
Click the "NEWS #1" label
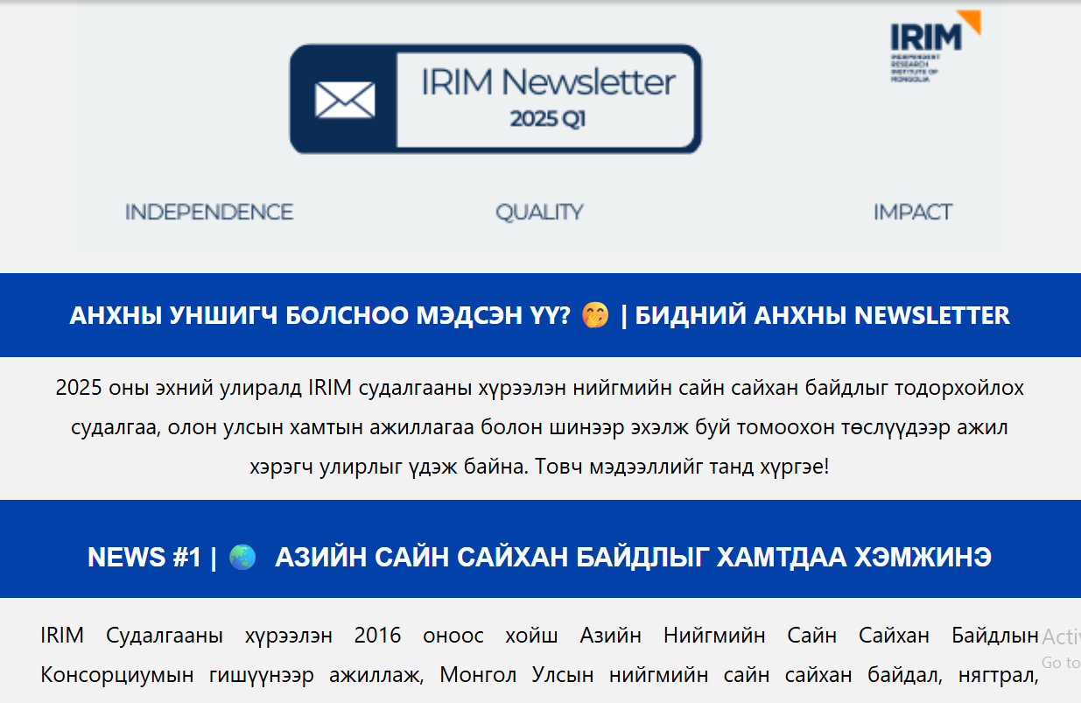[144, 558]
